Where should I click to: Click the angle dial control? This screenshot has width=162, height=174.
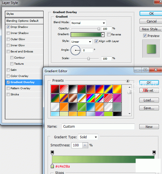pyautogui.click(x=75, y=50)
